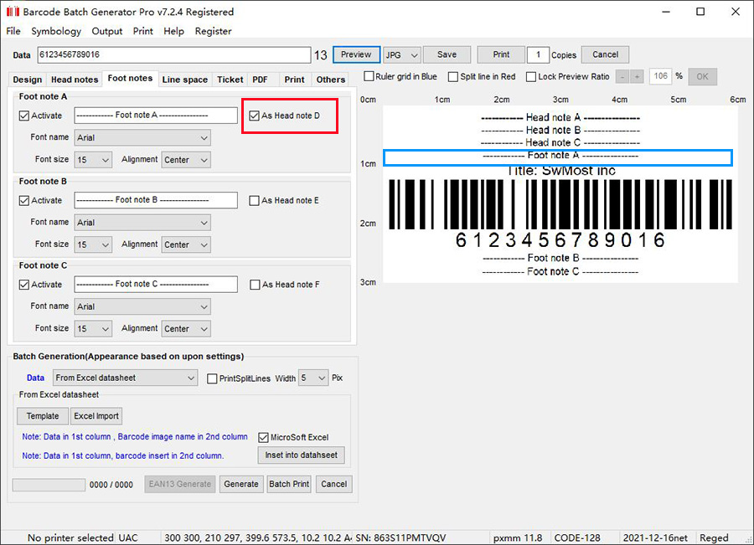Click the Foot note C text field
The image size is (754, 545).
(156, 284)
